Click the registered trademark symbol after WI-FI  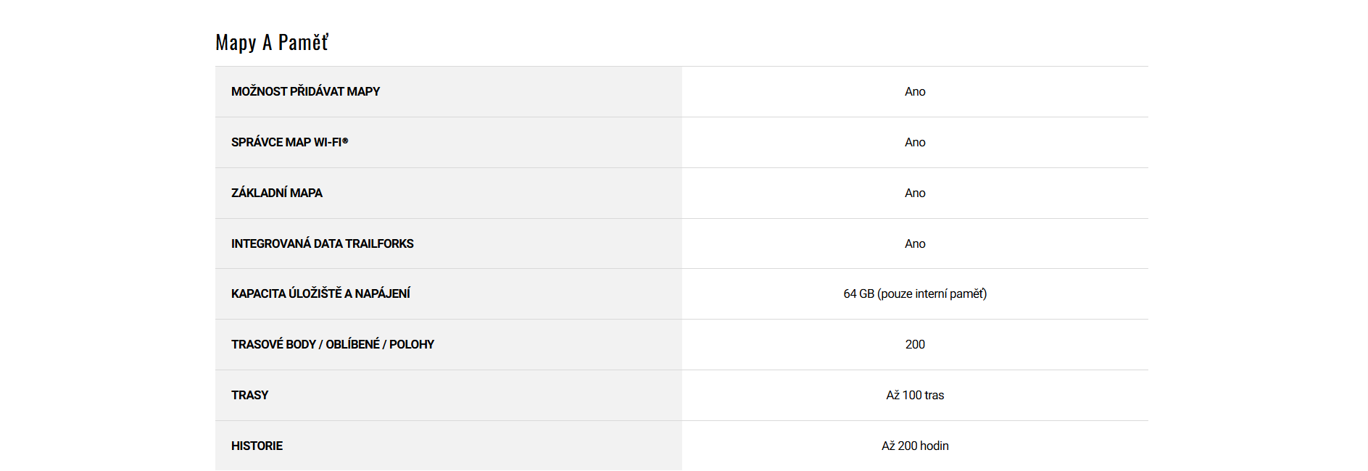(x=346, y=141)
